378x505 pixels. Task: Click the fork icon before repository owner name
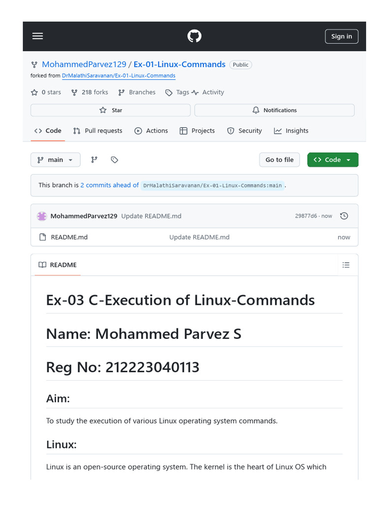pos(34,65)
